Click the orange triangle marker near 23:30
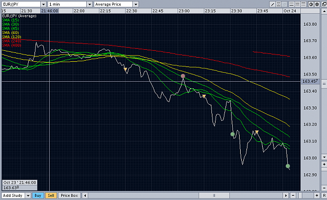The image size is (327, 200). click(257, 132)
